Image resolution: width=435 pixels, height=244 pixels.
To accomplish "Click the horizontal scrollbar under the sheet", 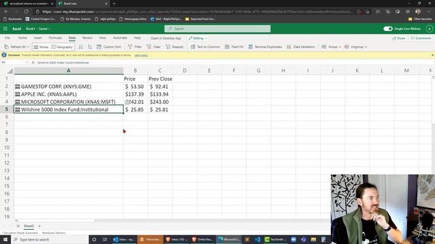I will tap(56, 220).
